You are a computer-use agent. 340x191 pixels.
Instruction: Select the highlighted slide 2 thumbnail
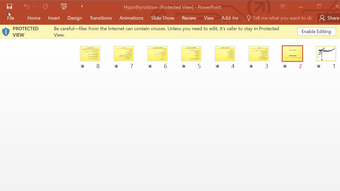pos(292,54)
